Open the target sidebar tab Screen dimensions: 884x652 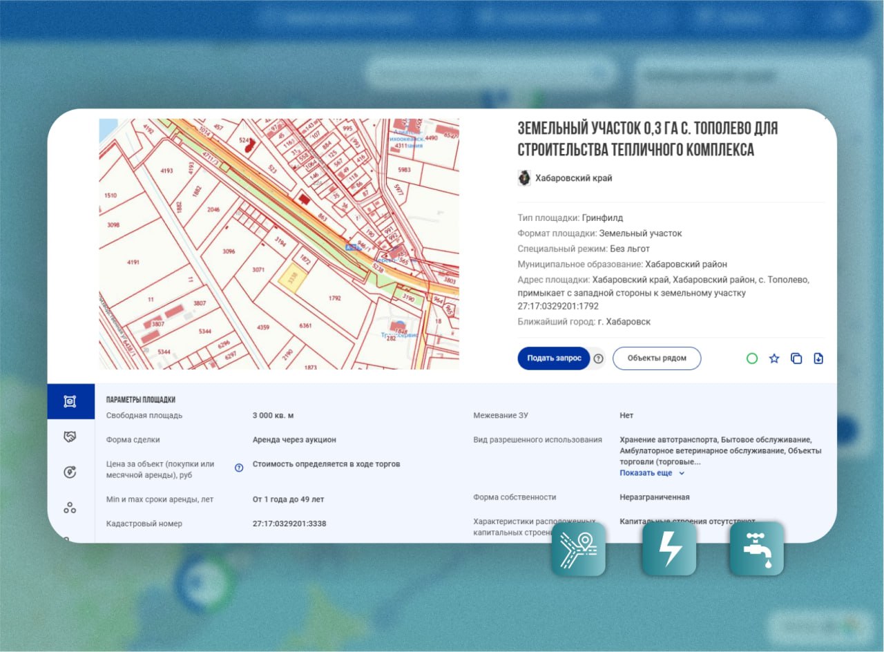(x=70, y=472)
